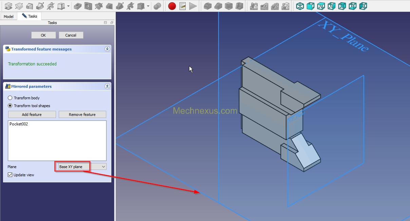Open the Plane dropdown showing Base XY plane

(81, 167)
